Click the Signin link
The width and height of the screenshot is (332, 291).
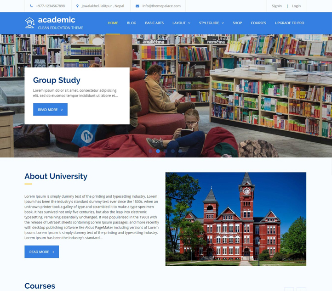(277, 6)
